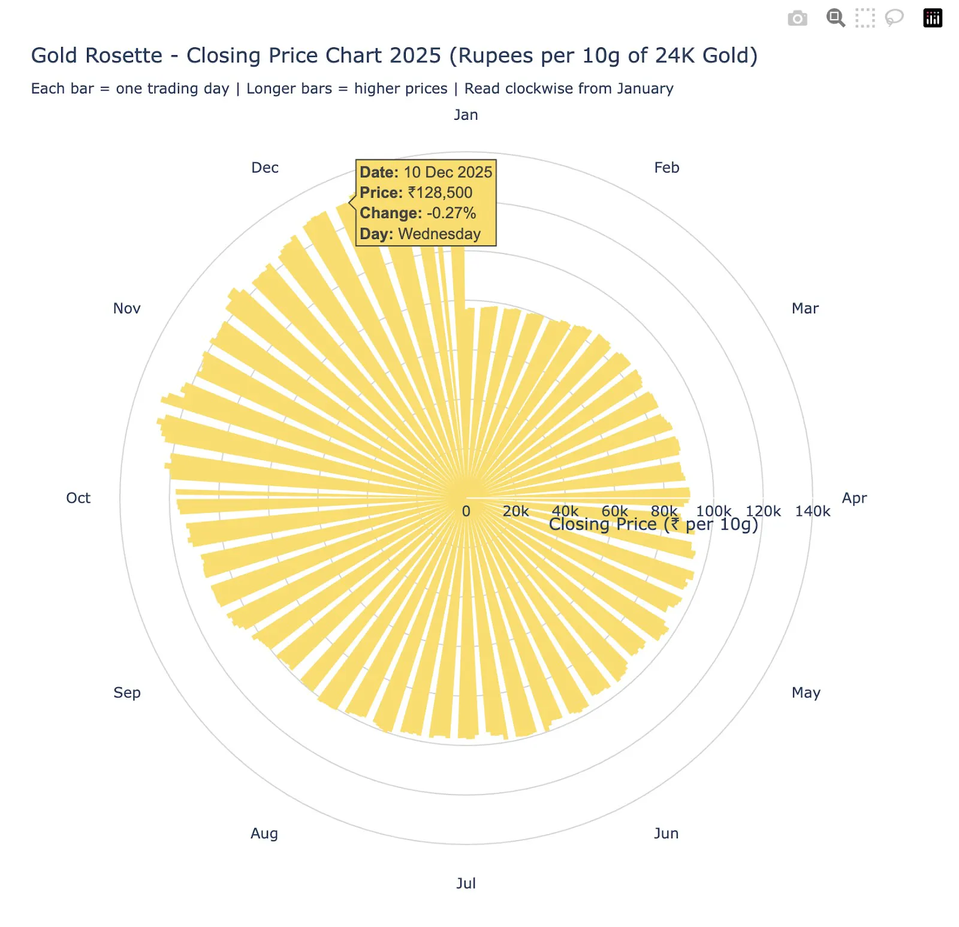Select the Sep month label
959x927 pixels.
coord(126,693)
